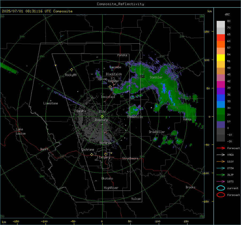The width and height of the screenshot is (241, 225).
Task: Click the red 60–65 dBZ color swatch
Action: 221,38
